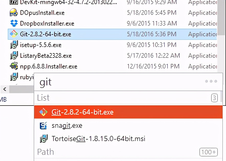Click the DropboxInstaller.exe file name

[x=47, y=24]
